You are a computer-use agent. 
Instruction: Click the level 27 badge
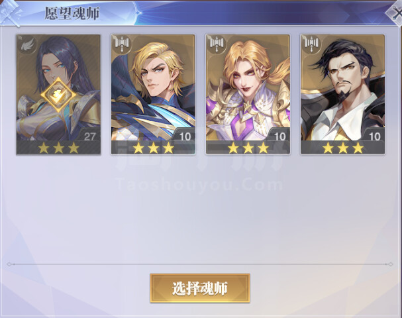click(89, 135)
